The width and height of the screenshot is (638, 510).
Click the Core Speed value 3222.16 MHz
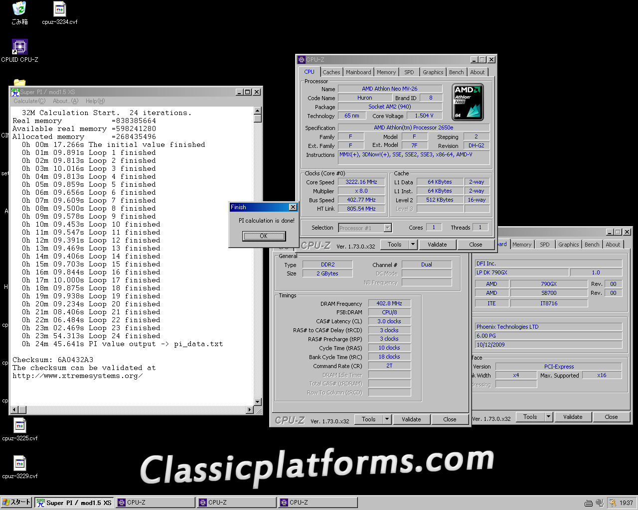pyautogui.click(x=361, y=182)
